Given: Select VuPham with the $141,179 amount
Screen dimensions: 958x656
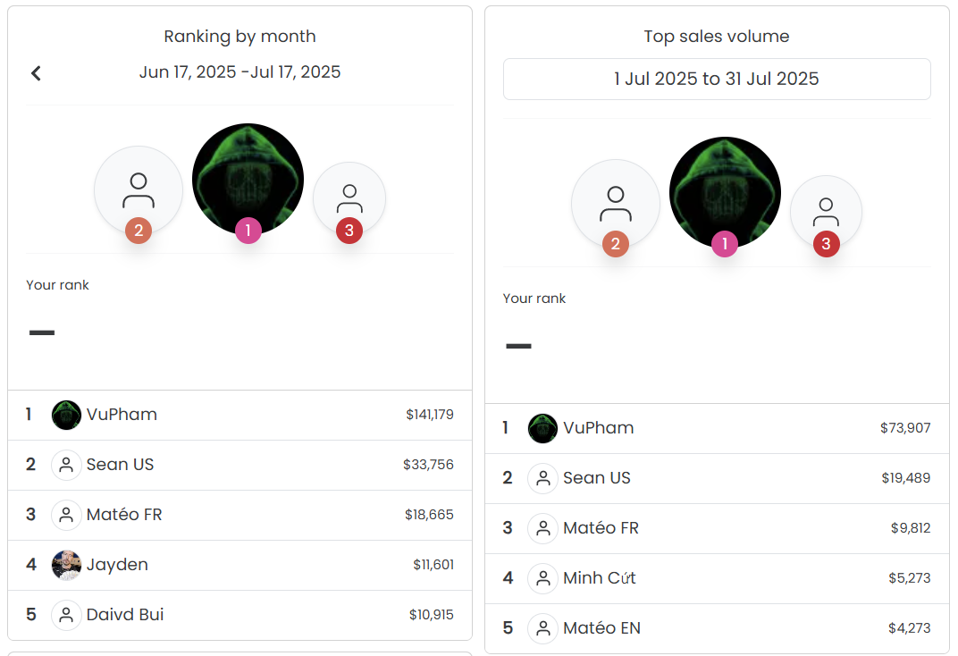Looking at the screenshot, I should pos(240,415).
